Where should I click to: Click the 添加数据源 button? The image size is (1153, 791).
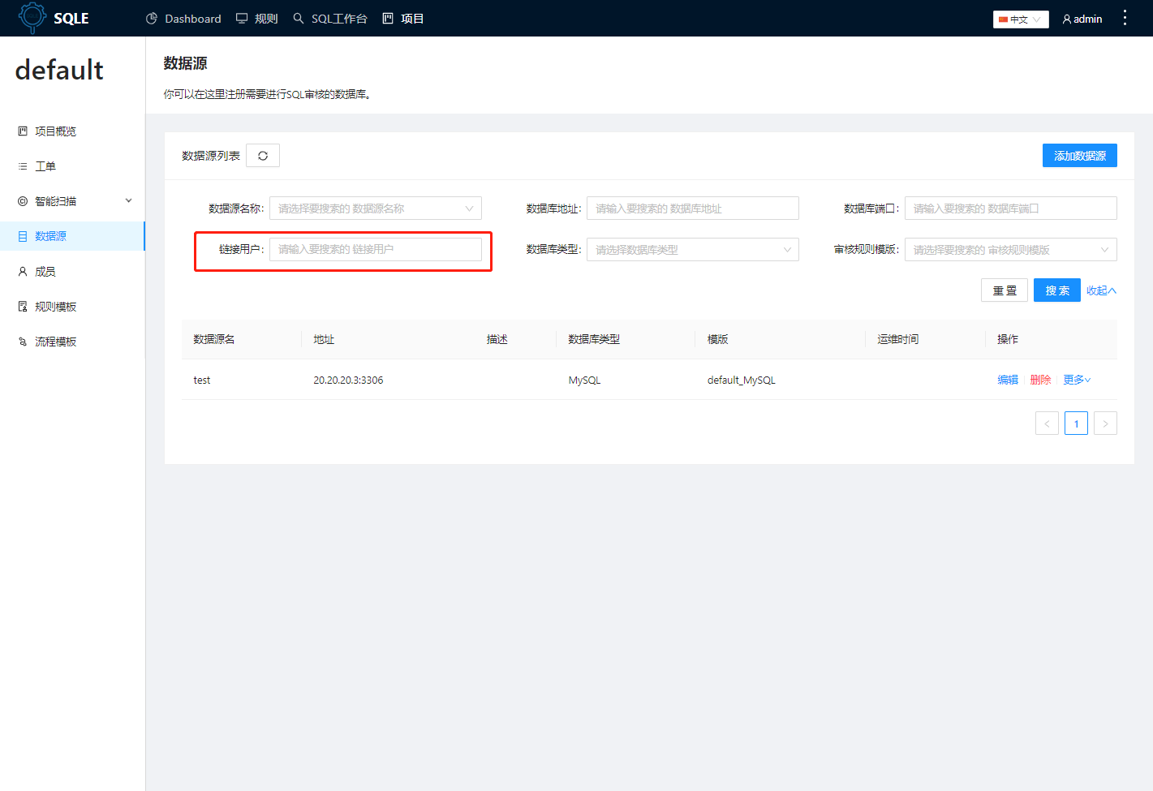click(1079, 155)
